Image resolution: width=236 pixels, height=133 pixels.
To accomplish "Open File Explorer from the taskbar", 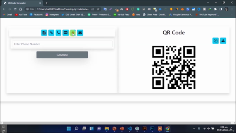I will 107,129.
